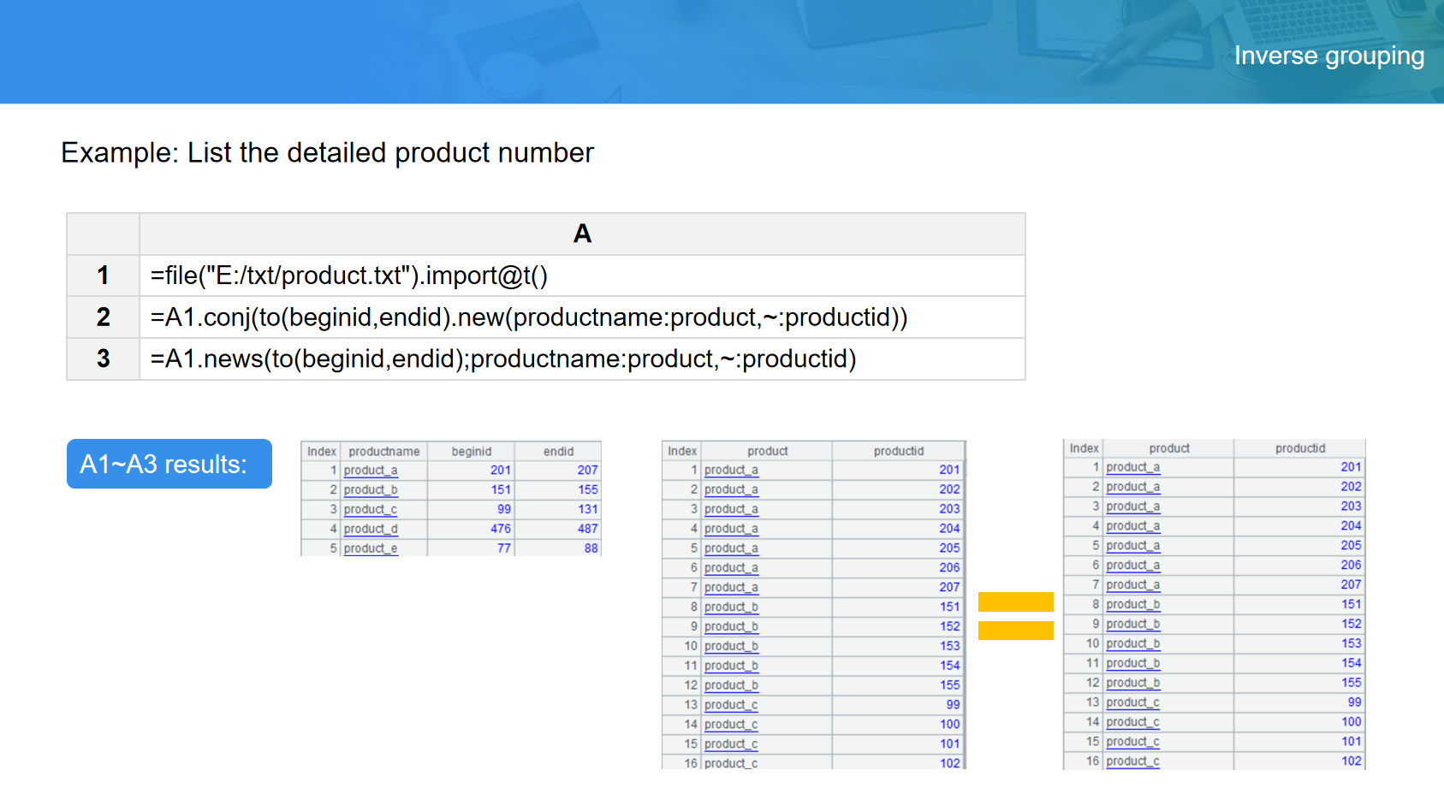Click the product header in the middle table

click(767, 451)
